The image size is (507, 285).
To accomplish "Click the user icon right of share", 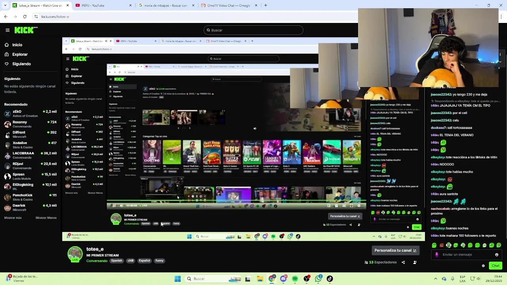I will pos(415,262).
